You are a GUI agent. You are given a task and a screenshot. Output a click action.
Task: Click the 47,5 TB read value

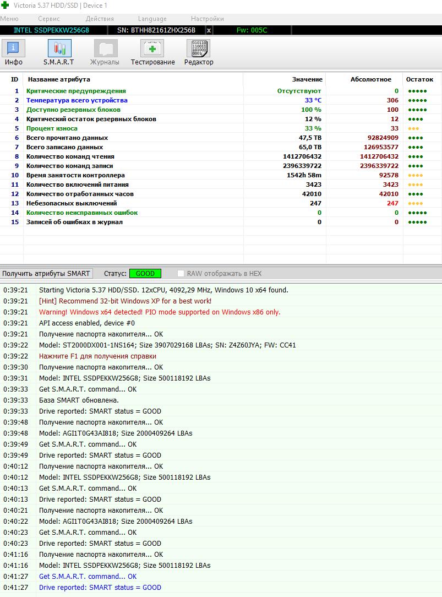point(310,138)
